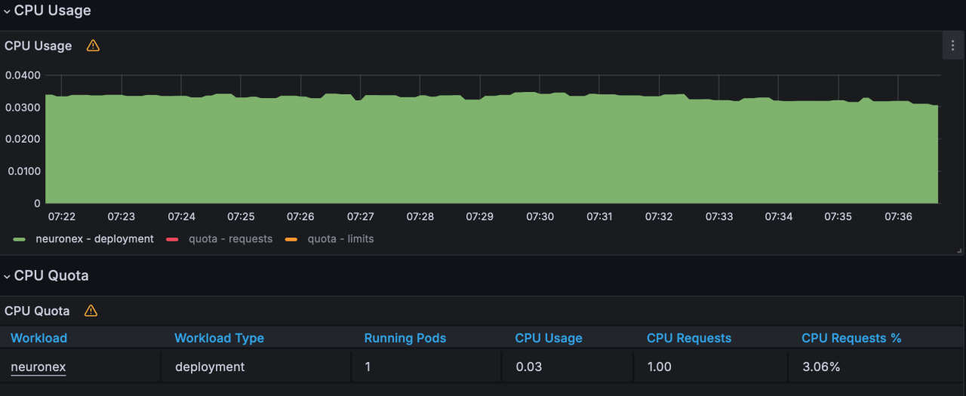966x396 pixels.
Task: Sort by the CPU Usage table column header
Action: pos(549,338)
